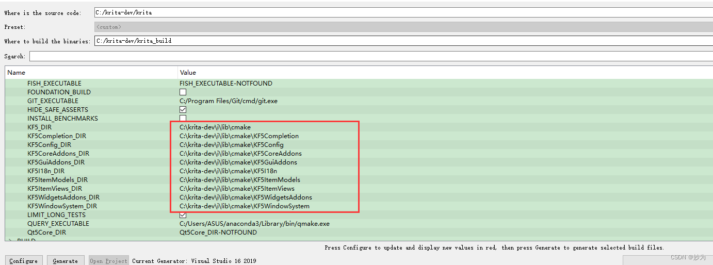Image resolution: width=713 pixels, height=265 pixels.
Task: Select the Qt5Core_DIR entry name
Action: coord(46,233)
